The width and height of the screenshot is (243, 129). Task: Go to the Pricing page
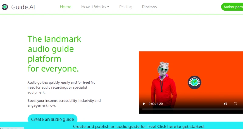(126, 7)
